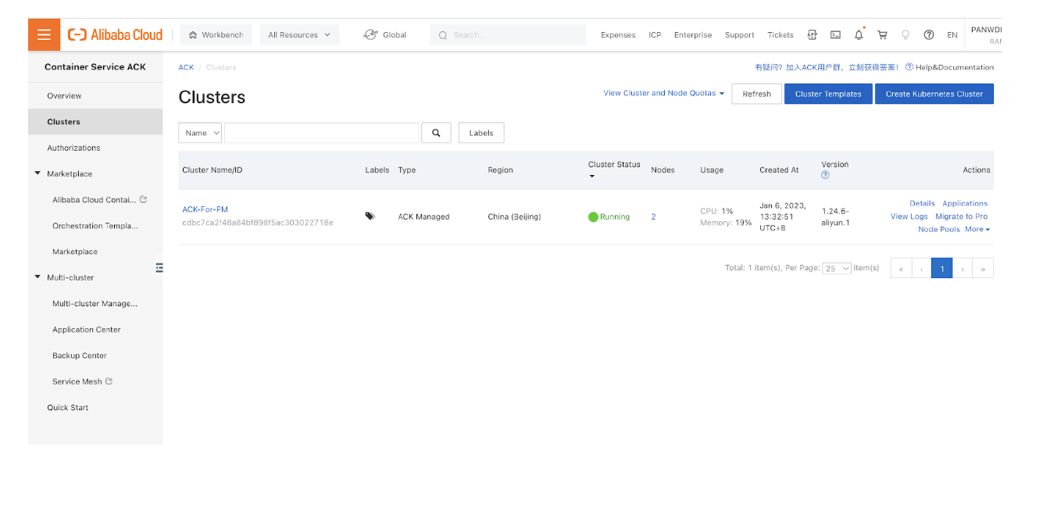
Task: Collapse the sidebar with the toggle handle
Action: point(159,268)
